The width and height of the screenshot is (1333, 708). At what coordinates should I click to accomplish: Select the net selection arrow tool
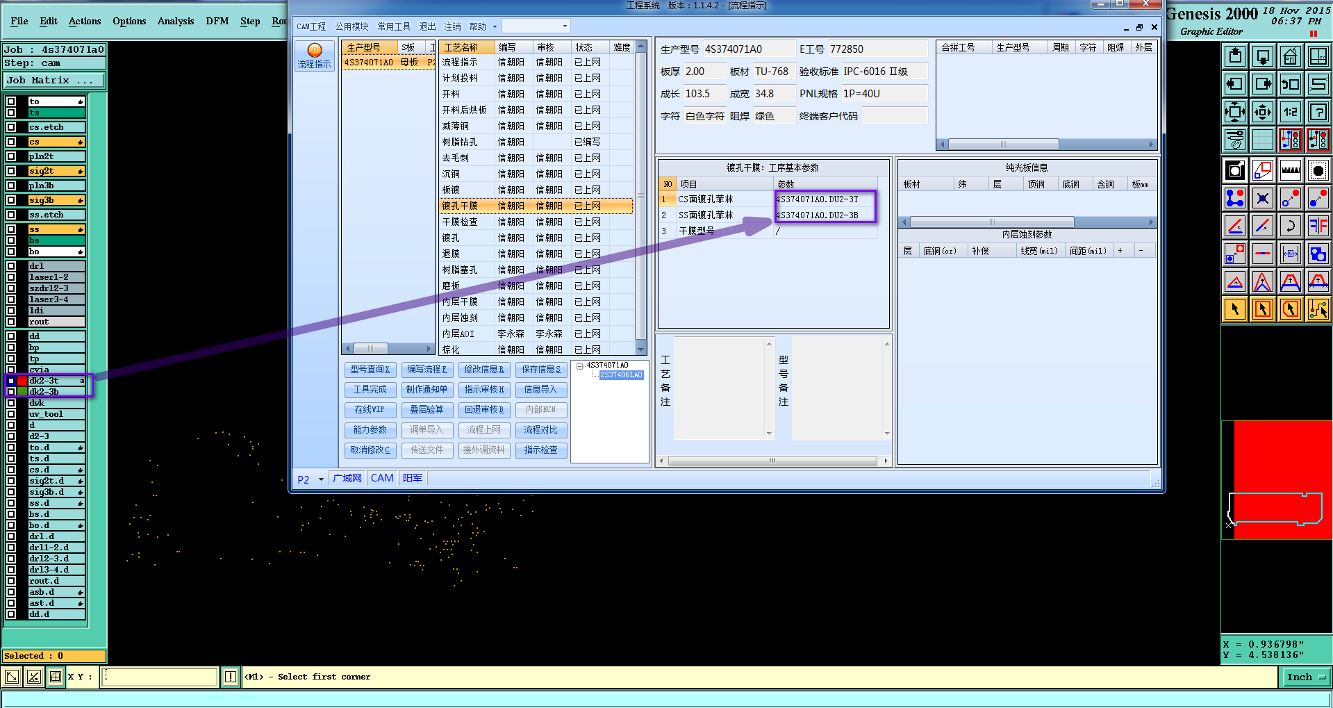click(x=1318, y=309)
